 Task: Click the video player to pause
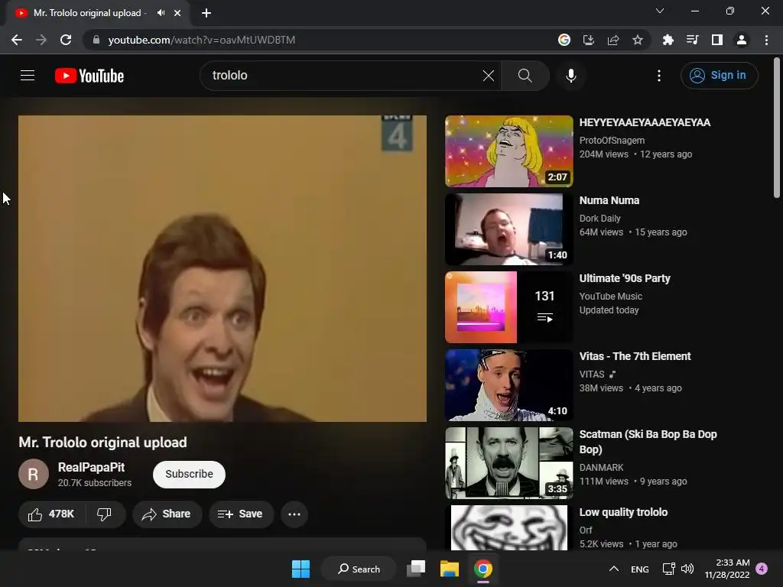(223, 268)
